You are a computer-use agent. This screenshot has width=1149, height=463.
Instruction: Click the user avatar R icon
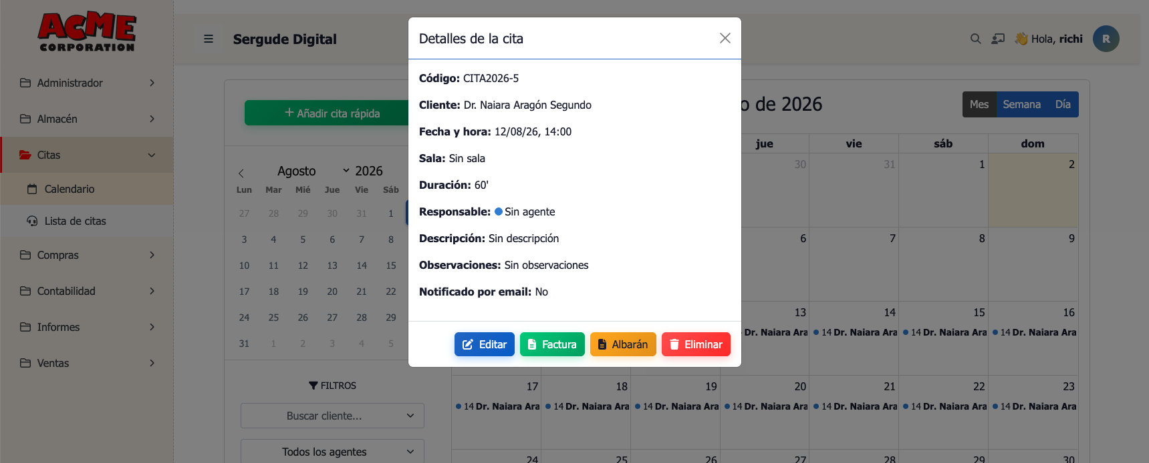(1106, 39)
